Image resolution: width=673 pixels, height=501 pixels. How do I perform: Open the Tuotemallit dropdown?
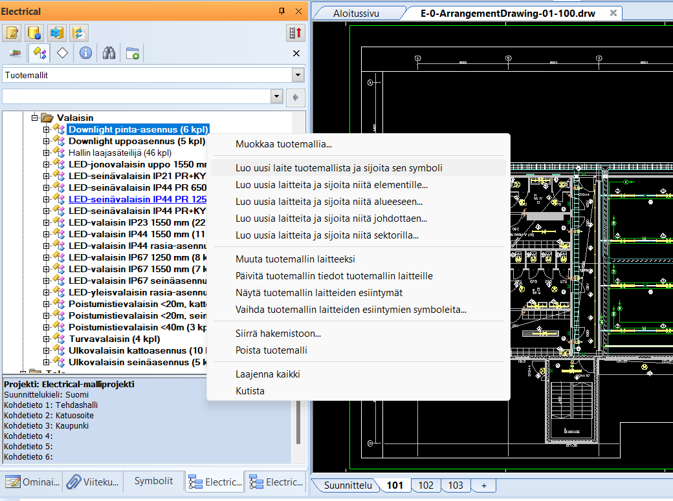click(298, 75)
